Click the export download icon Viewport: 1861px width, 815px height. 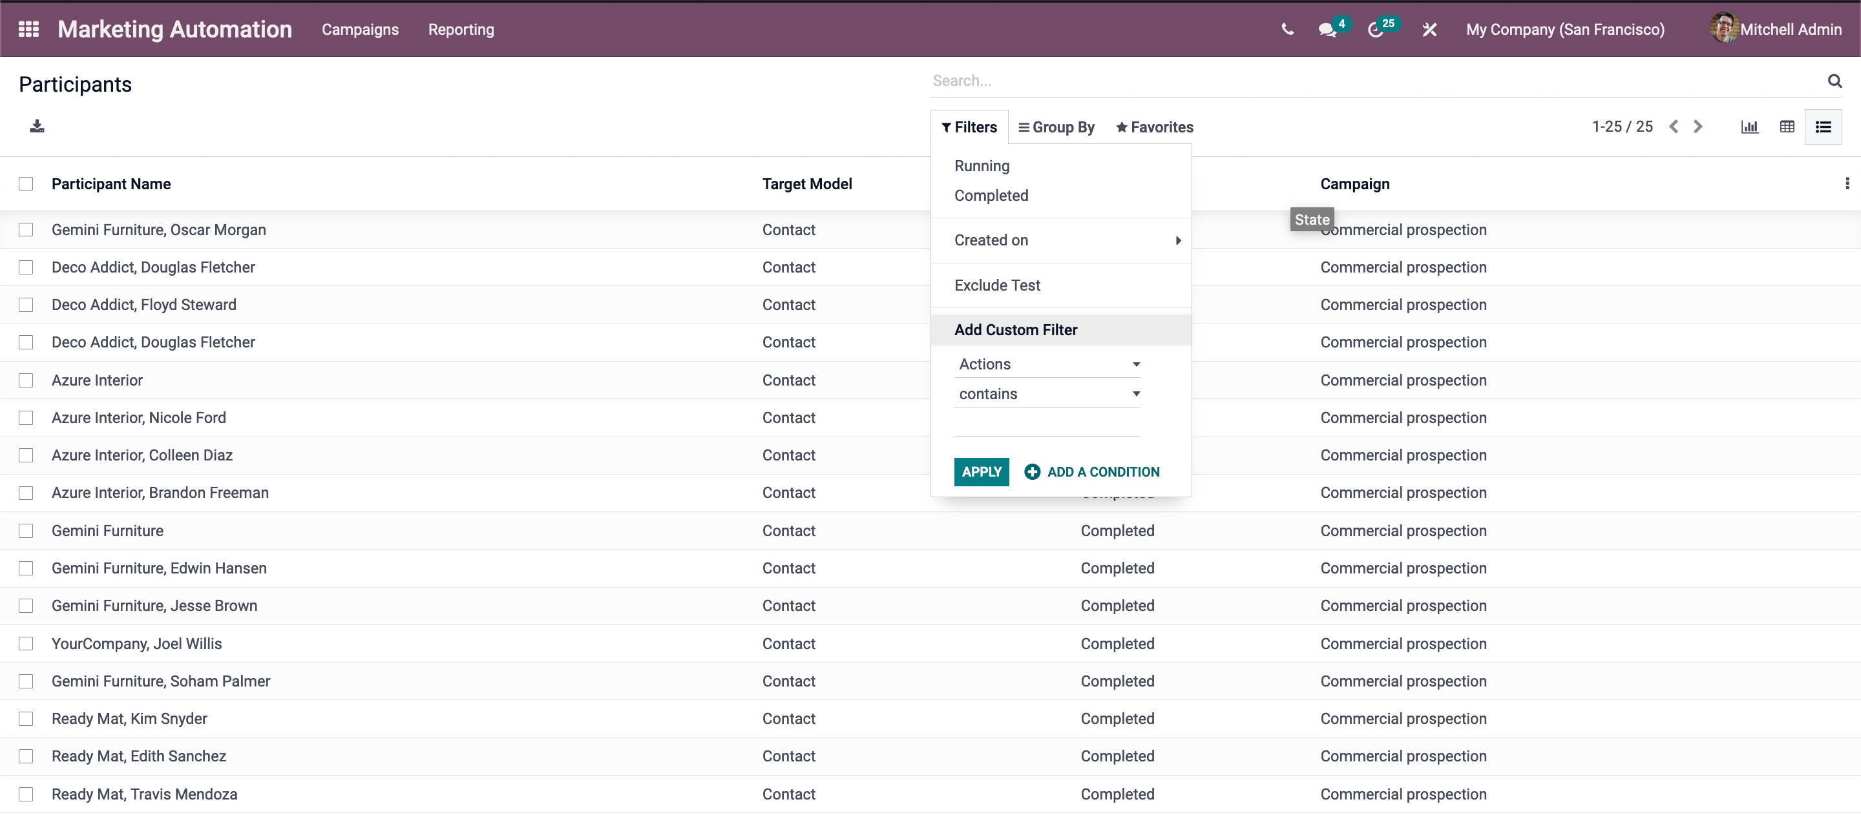(x=37, y=127)
